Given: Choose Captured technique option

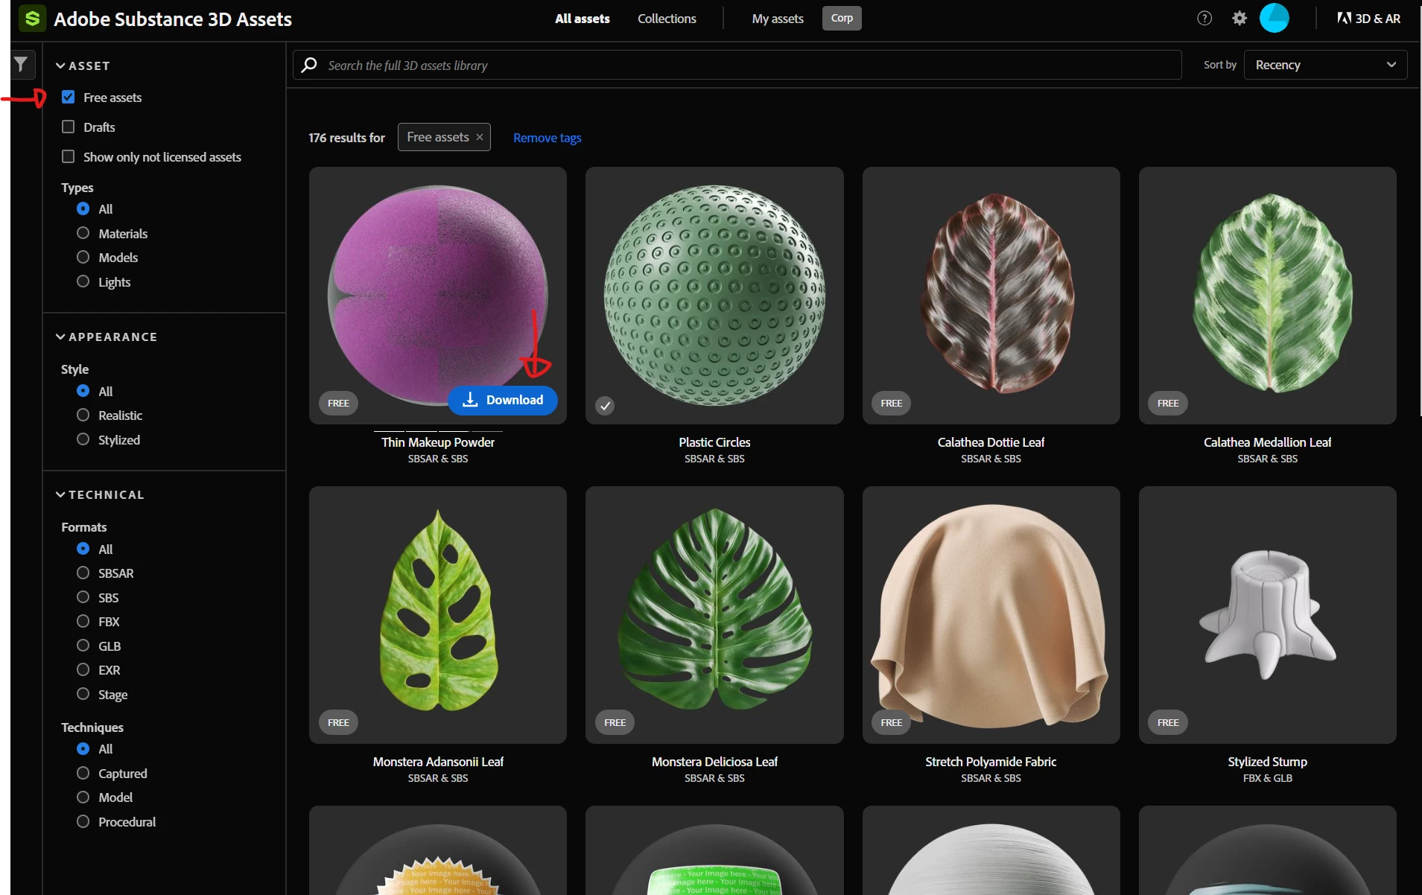Looking at the screenshot, I should coord(83,773).
